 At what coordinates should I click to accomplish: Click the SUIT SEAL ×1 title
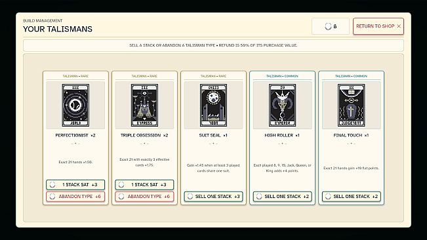point(213,135)
